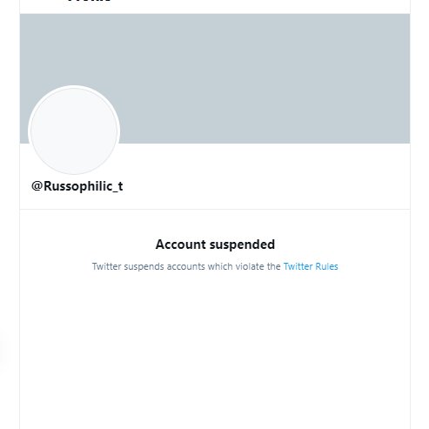Click the '@' symbol of the handle
Image resolution: width=429 pixels, height=429 pixels.
click(x=37, y=186)
